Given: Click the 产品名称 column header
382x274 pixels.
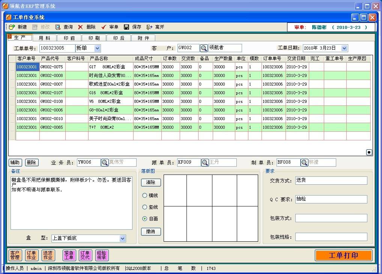Looking at the screenshot, I should (111, 59).
